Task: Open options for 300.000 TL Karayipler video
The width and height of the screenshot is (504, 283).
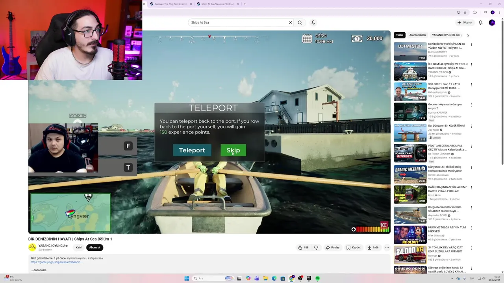Action: [471, 85]
